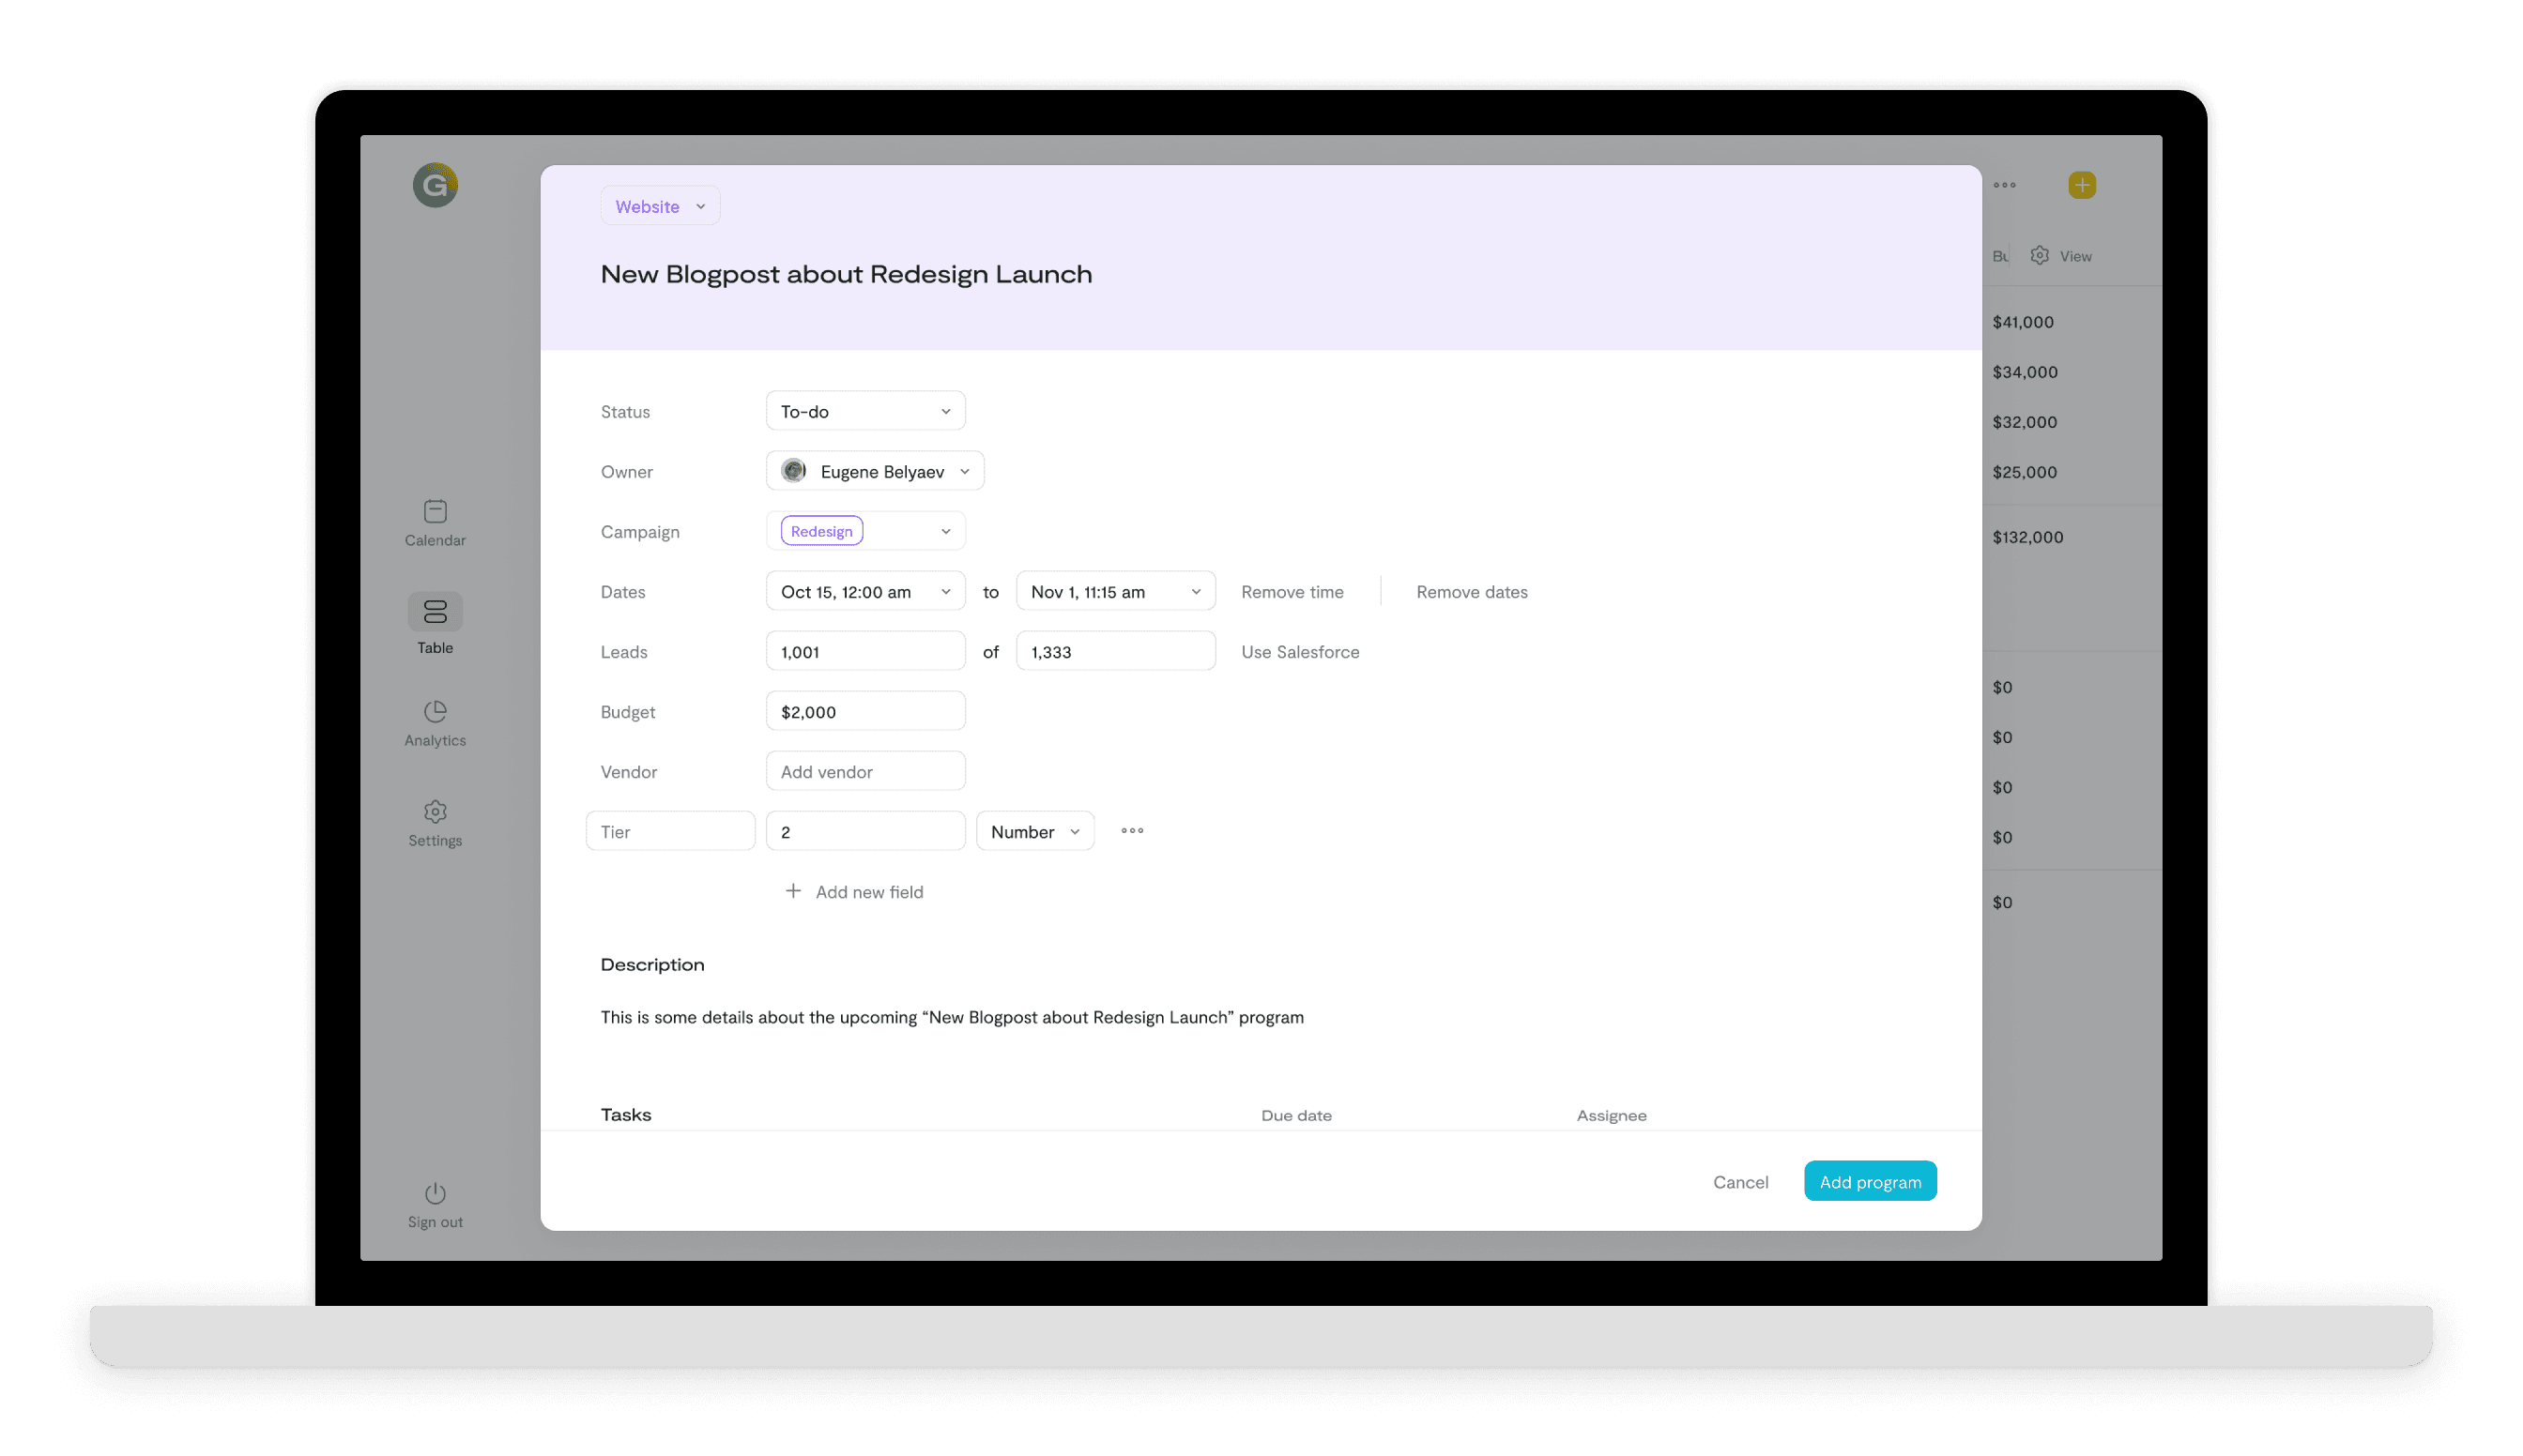2523x1456 pixels.
Task: Open the Nov 1 end date picker
Action: pos(1115,591)
